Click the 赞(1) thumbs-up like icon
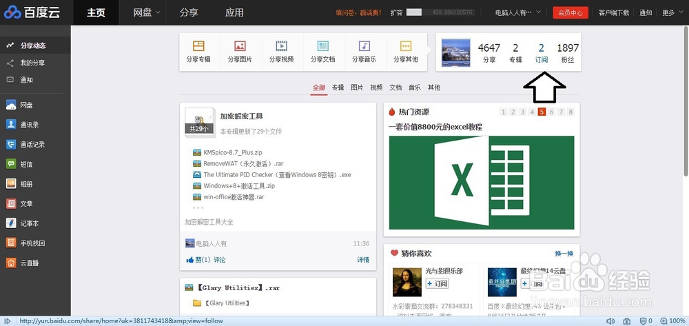This screenshot has height=326, width=689. 190,260
